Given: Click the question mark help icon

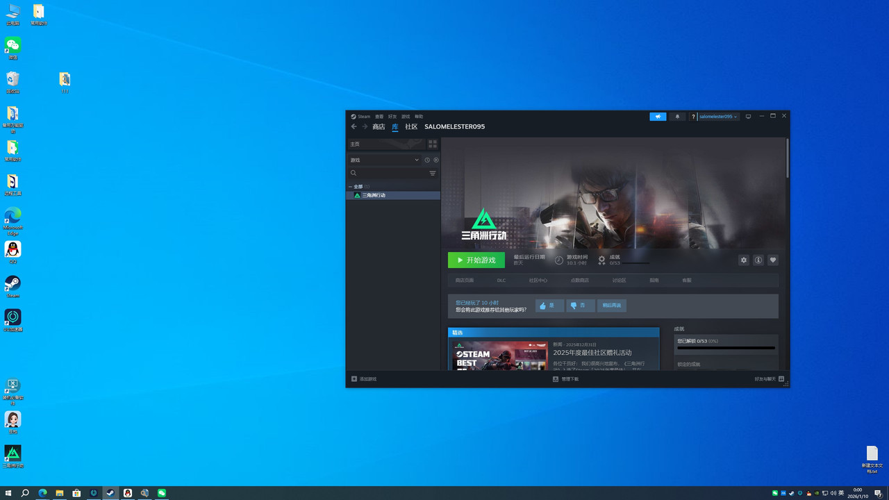Looking at the screenshot, I should point(693,117).
